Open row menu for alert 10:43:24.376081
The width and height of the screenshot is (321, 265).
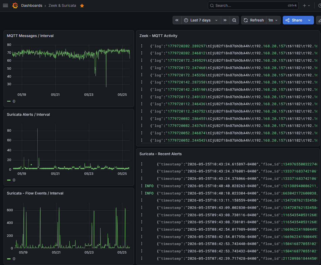(x=142, y=171)
